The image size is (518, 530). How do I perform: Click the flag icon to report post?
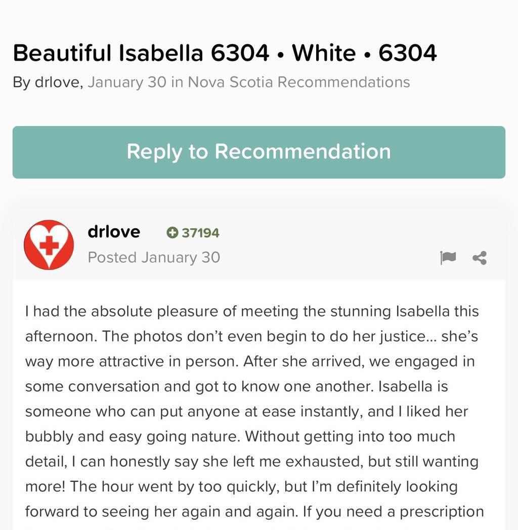point(448,258)
